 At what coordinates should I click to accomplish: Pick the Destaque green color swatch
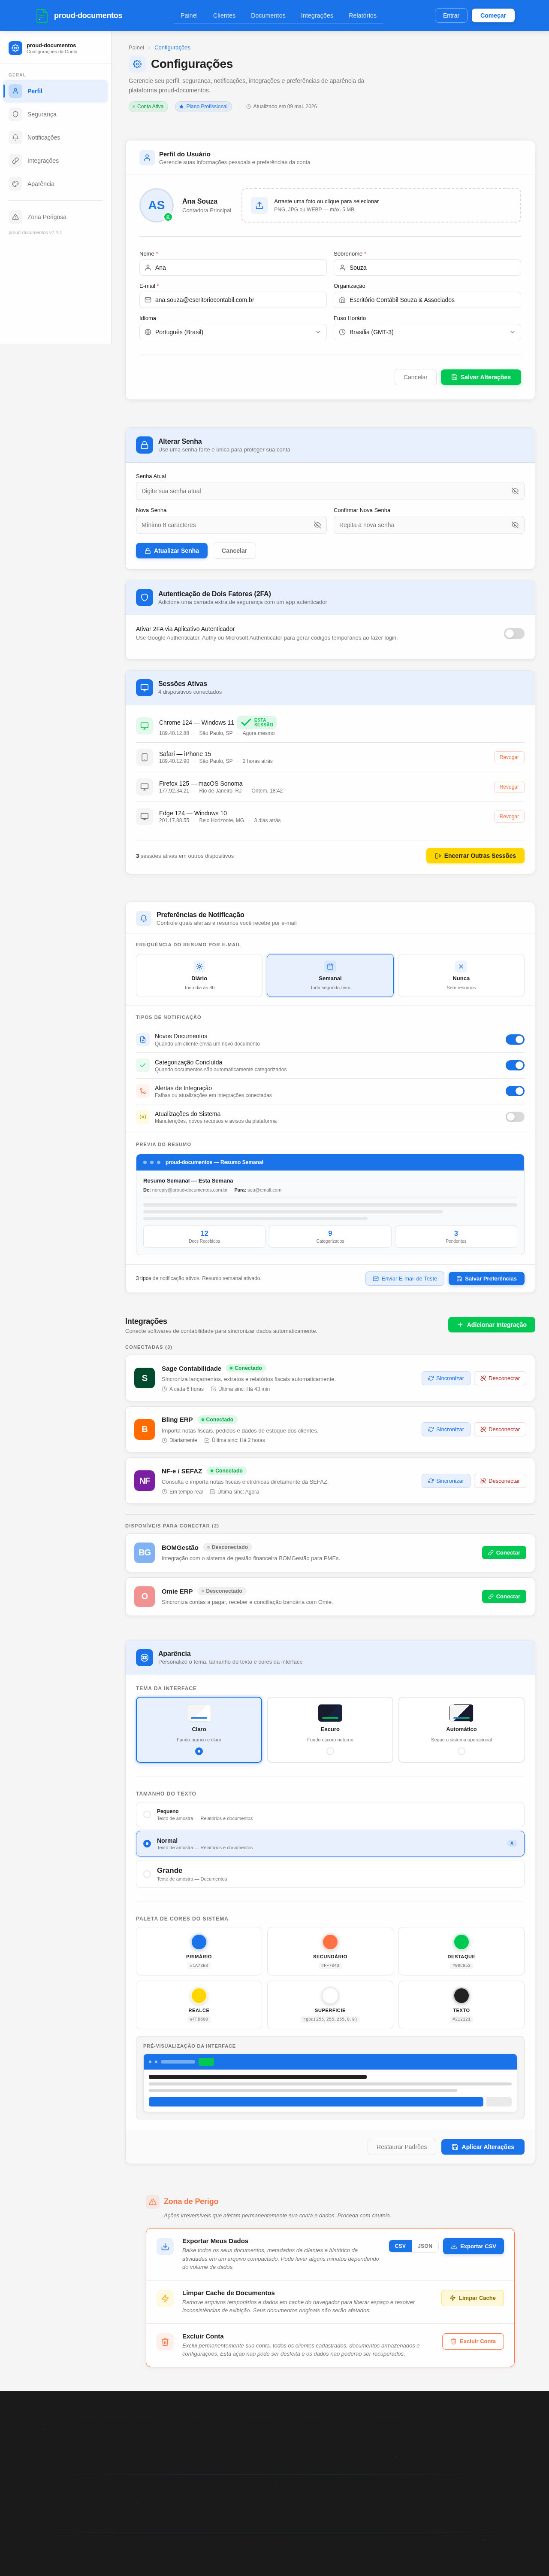click(x=461, y=1942)
